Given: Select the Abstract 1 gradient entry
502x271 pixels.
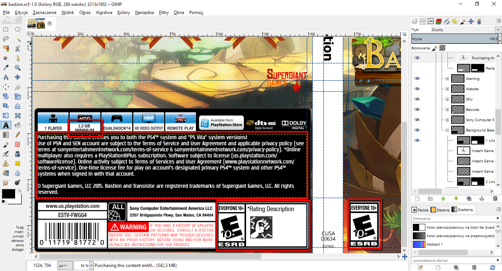Looking at the screenshot, I should [435, 244].
